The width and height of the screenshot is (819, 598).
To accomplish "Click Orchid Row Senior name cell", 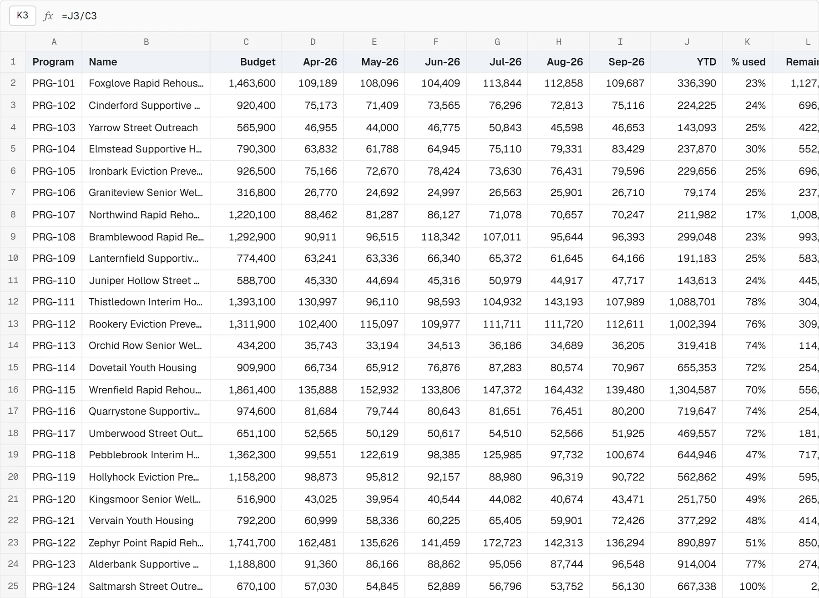I will click(x=146, y=345).
